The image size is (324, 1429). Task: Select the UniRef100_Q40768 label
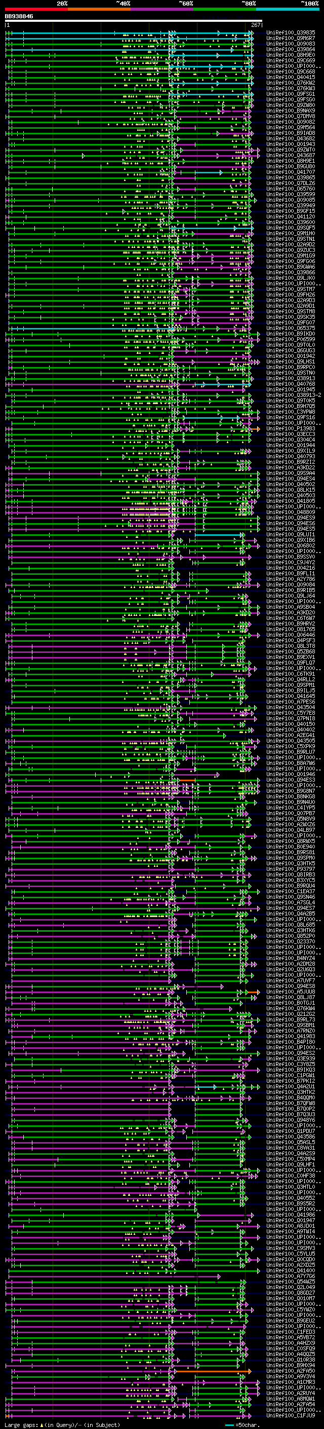[291, 384]
